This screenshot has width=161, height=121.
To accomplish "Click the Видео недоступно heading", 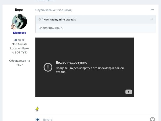I will tap(71, 63).
